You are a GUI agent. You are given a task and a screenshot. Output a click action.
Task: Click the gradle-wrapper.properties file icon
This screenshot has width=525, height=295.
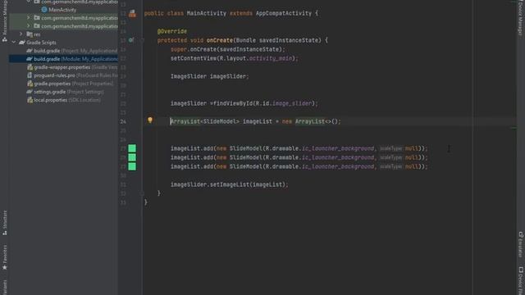pyautogui.click(x=30, y=67)
